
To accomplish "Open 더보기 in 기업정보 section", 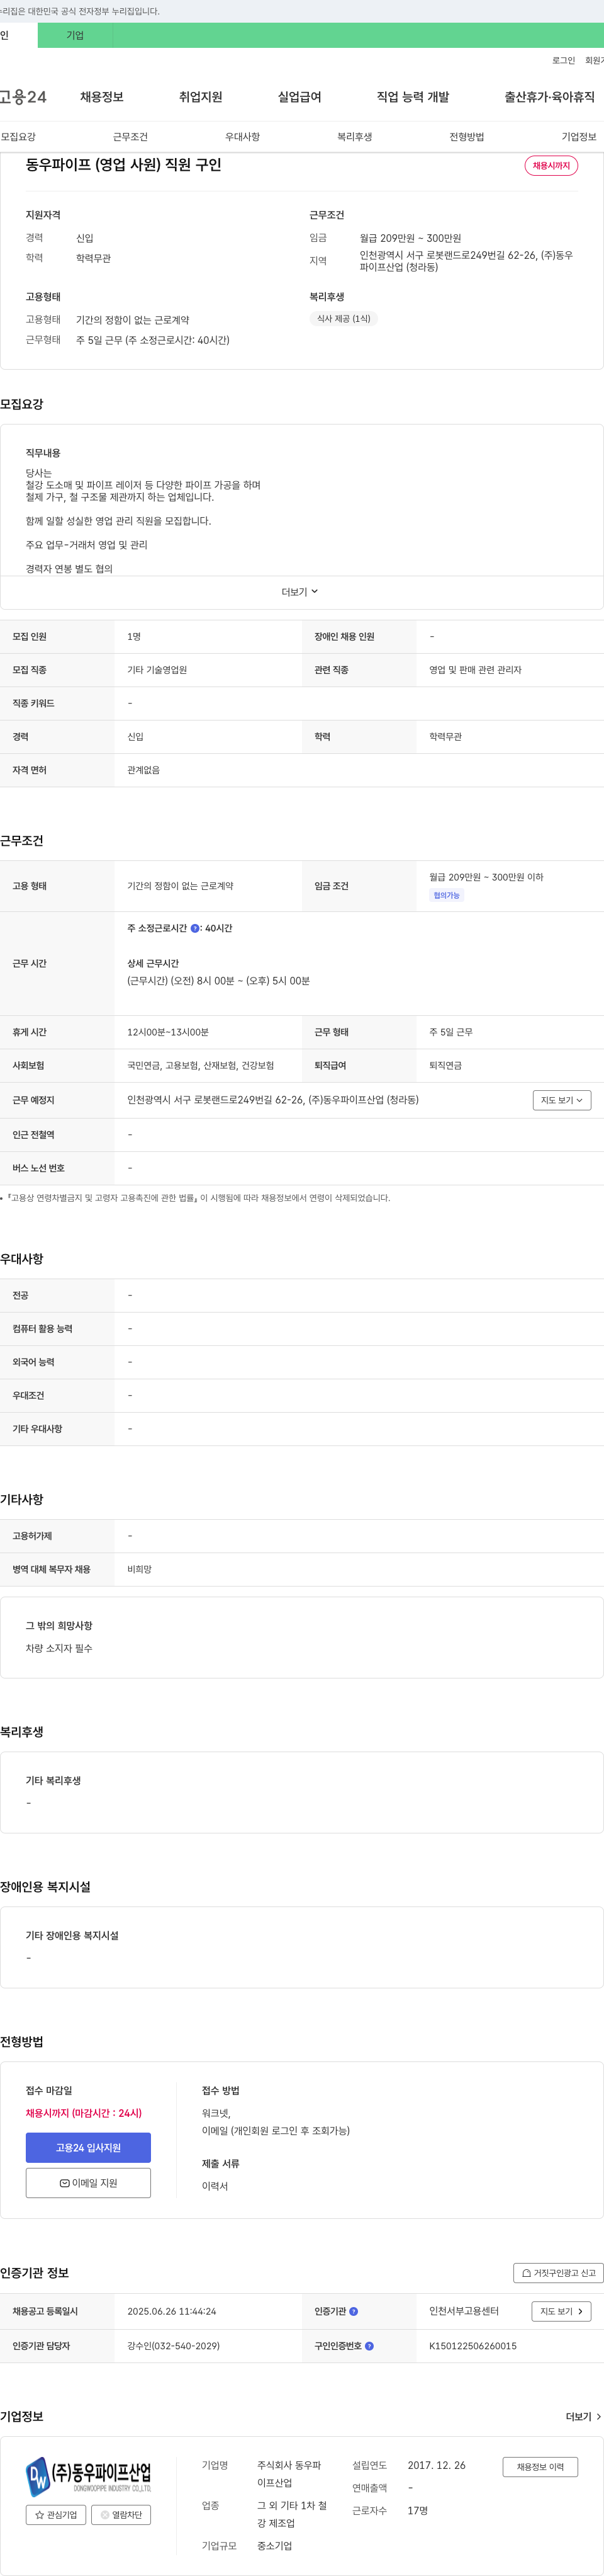I will [583, 2416].
